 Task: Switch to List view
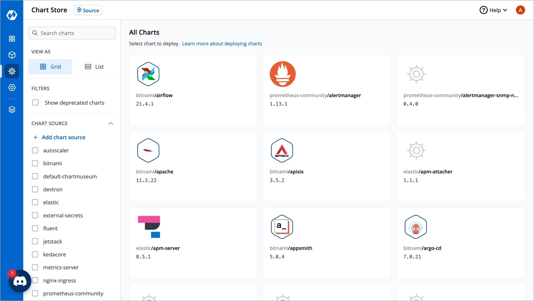(x=94, y=67)
